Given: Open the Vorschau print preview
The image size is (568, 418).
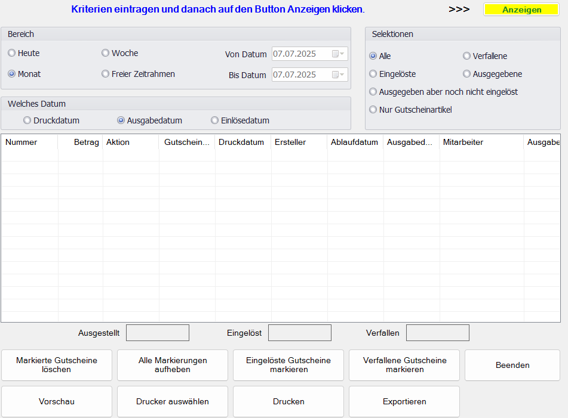Looking at the screenshot, I should [57, 401].
